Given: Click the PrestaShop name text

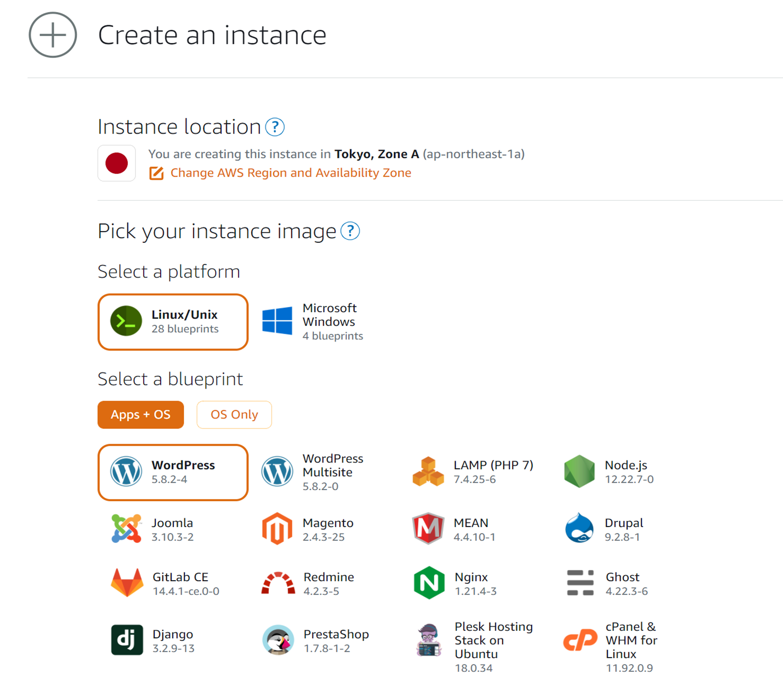Looking at the screenshot, I should (336, 634).
